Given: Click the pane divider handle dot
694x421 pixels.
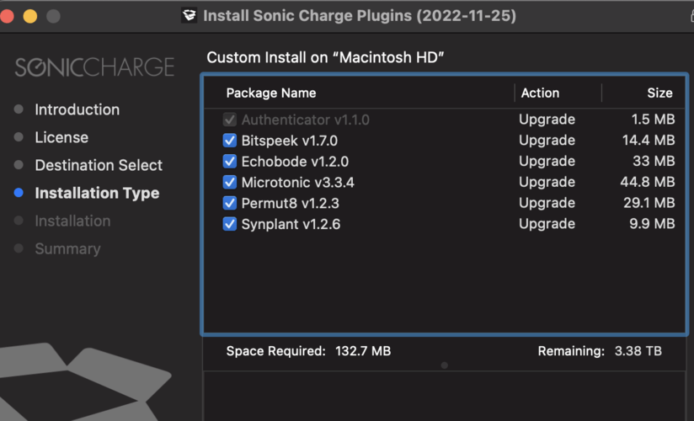Looking at the screenshot, I should (x=445, y=365).
